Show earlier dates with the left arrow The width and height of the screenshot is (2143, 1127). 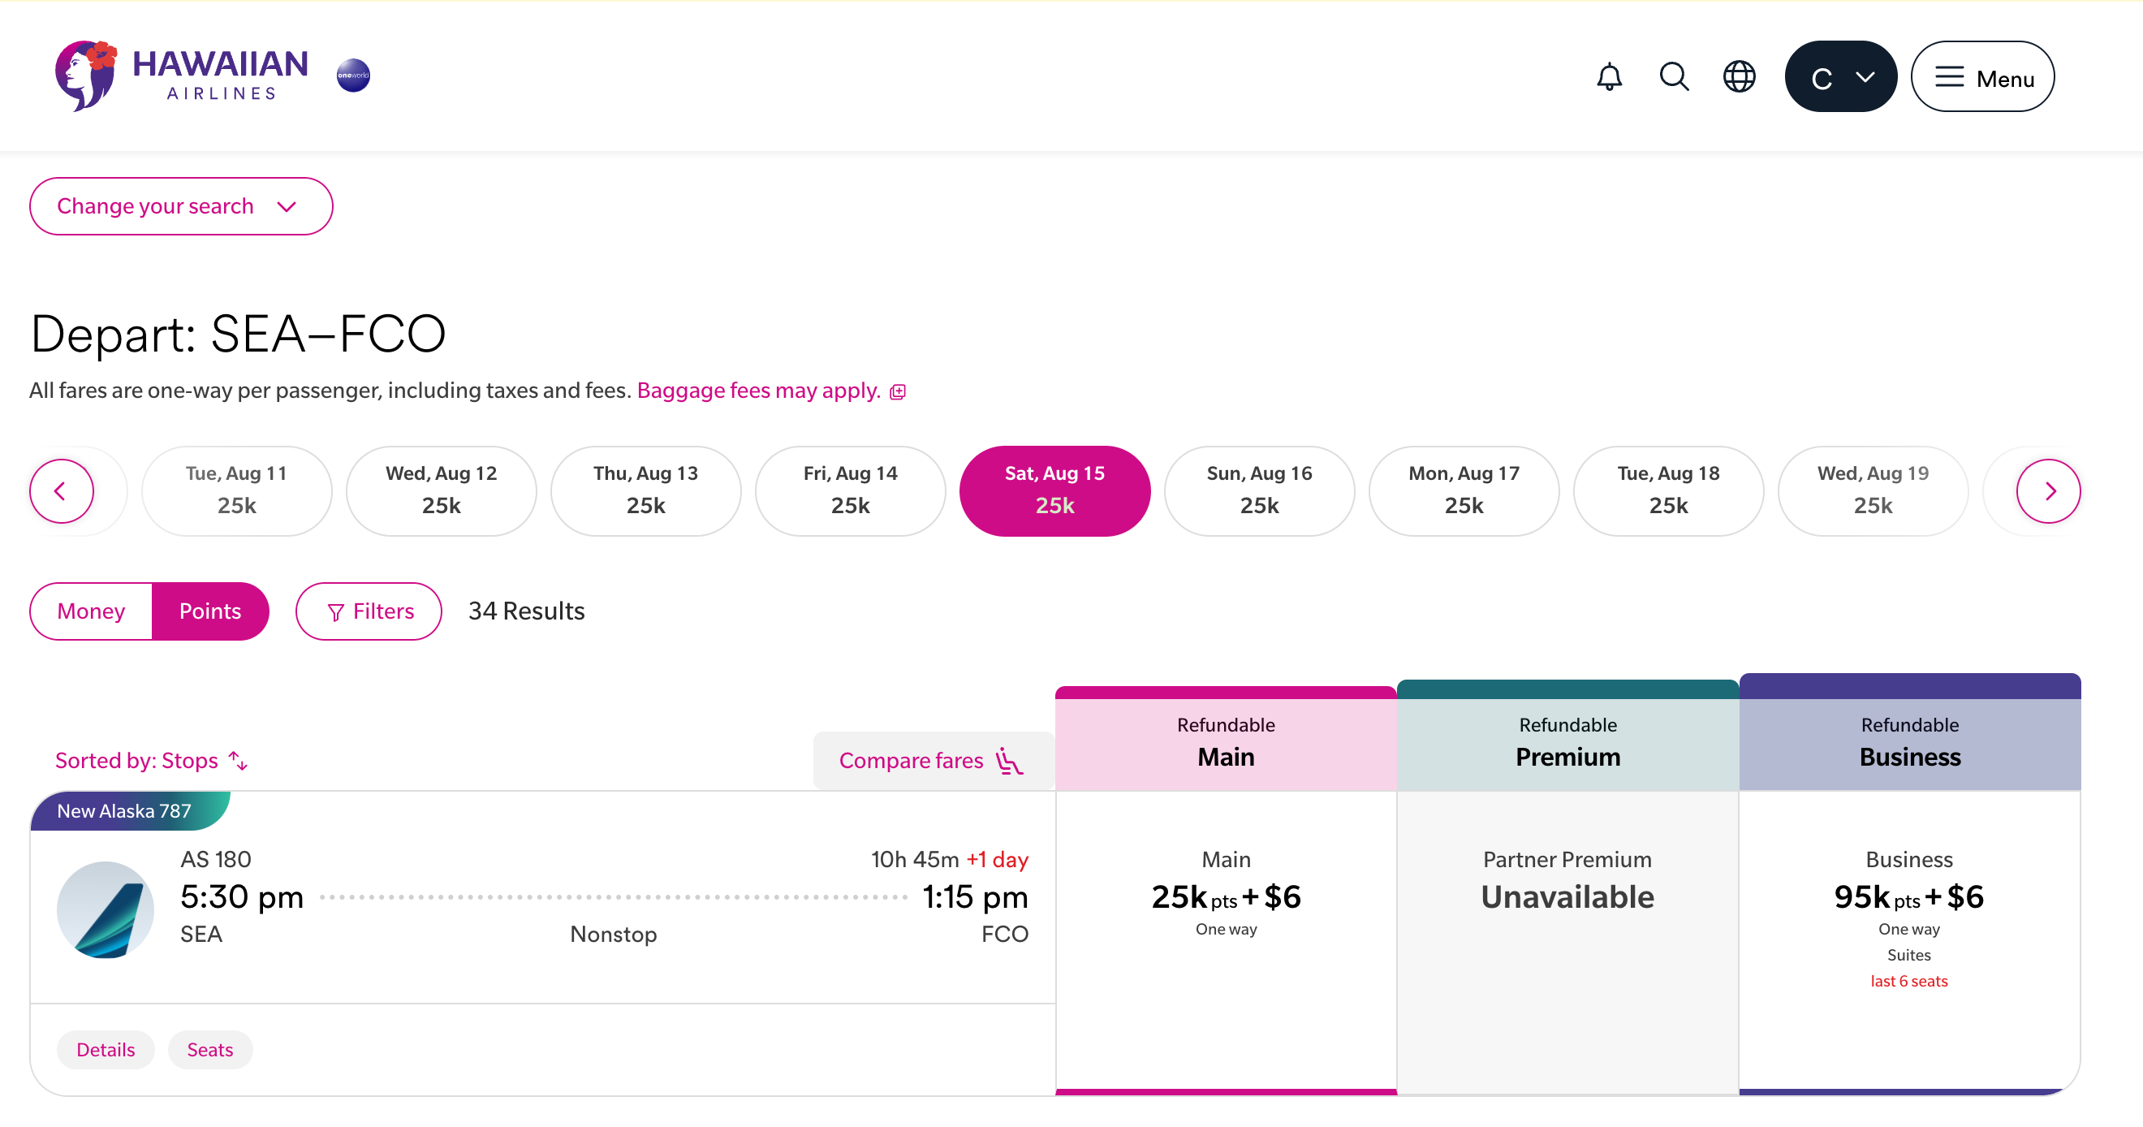coord(61,491)
